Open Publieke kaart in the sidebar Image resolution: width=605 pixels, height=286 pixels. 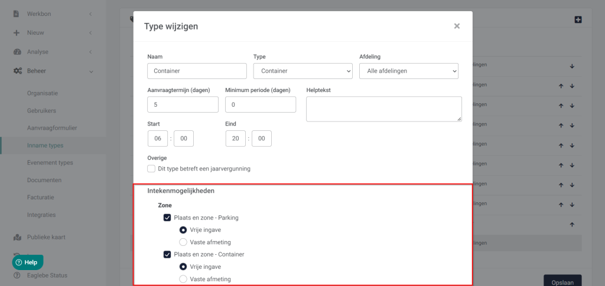[x=46, y=237]
